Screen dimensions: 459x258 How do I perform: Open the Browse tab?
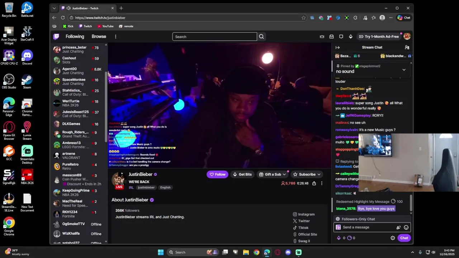pos(99,37)
